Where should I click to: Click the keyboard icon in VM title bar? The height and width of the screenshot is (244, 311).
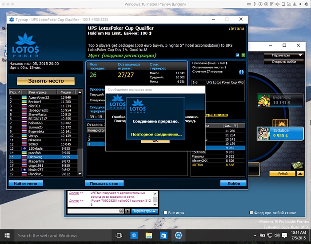[x=249, y=4]
